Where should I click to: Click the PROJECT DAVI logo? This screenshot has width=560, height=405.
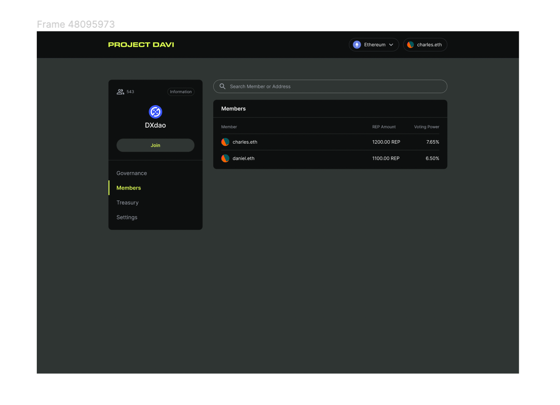click(x=141, y=44)
